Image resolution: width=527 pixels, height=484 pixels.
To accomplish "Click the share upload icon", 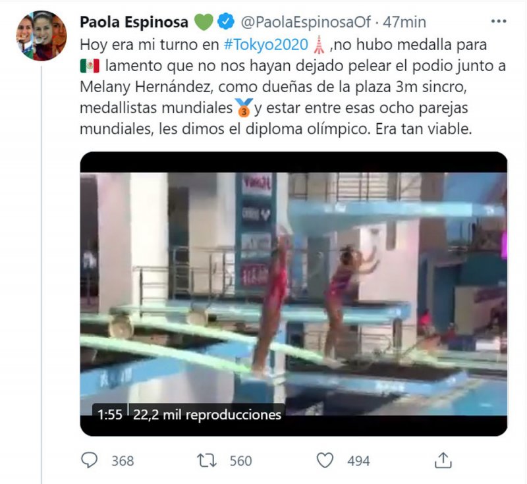I will coord(443,460).
